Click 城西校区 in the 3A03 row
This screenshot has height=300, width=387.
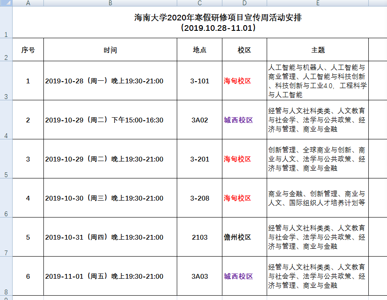point(245,276)
